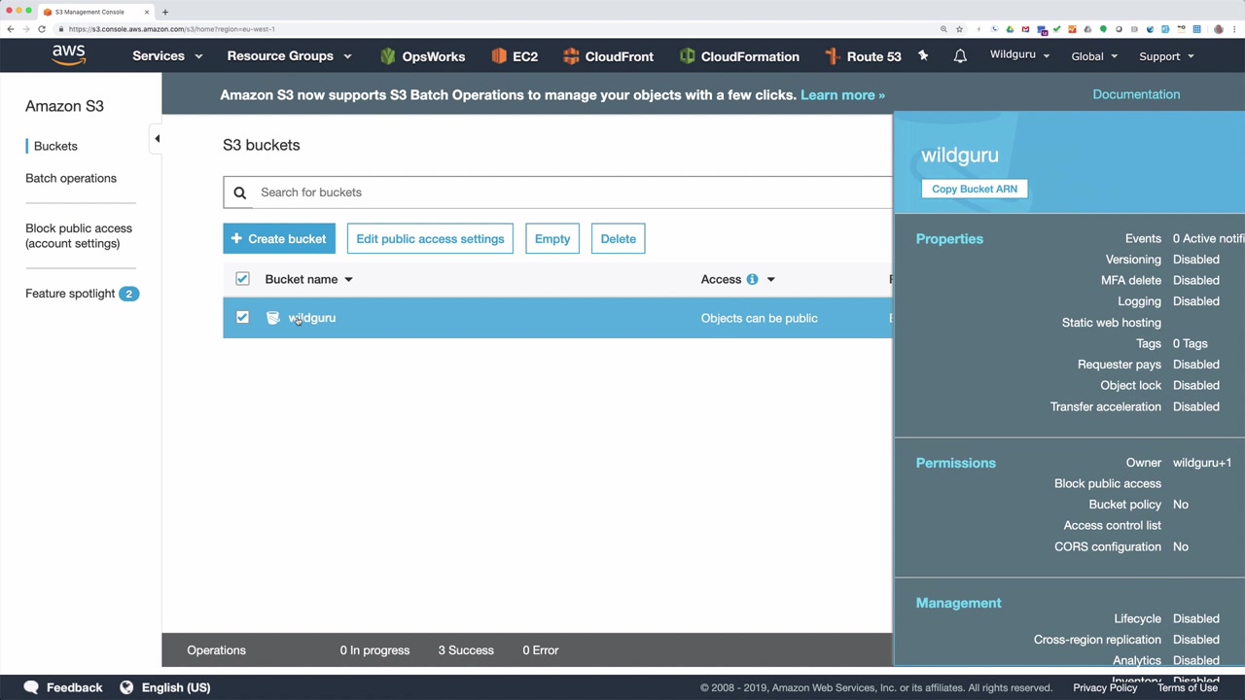Click the wildguru bucket icon
Viewport: 1245px width, 700px height.
coord(273,318)
